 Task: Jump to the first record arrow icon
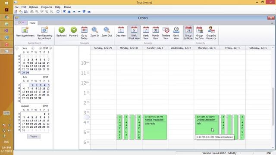pyautogui.click(x=64, y=12)
